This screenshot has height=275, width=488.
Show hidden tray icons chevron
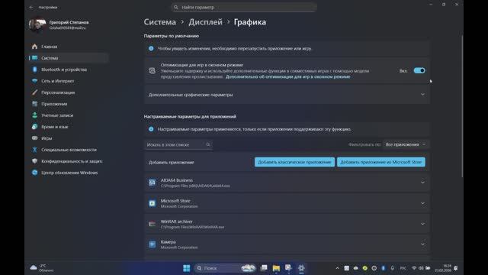coord(337,268)
